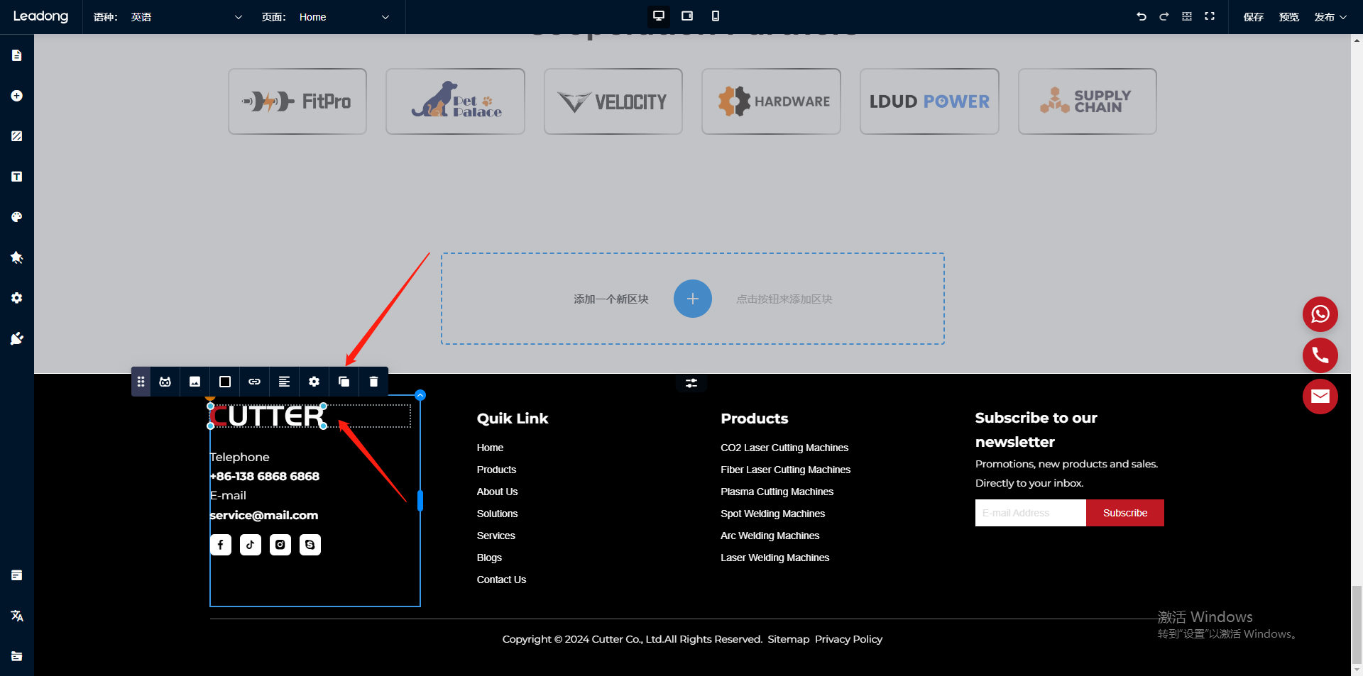The height and width of the screenshot is (676, 1363).
Task: Open gear settings in the floating toolbar
Action: 314,382
